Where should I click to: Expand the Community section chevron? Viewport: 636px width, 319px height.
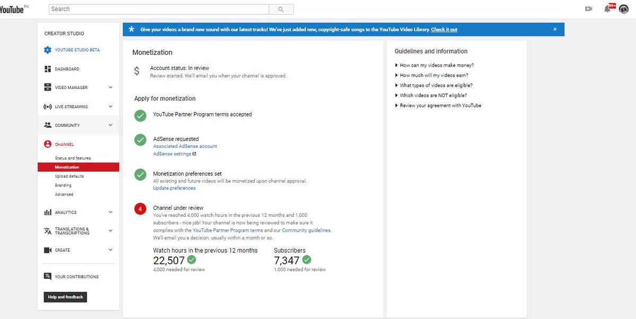[110, 125]
